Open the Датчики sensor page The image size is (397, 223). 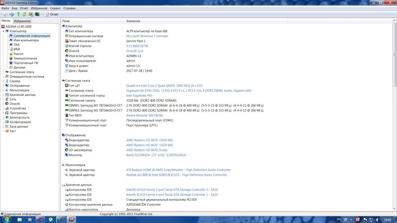[19, 67]
